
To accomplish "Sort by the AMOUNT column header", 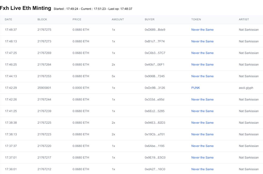I will point(118,19).
